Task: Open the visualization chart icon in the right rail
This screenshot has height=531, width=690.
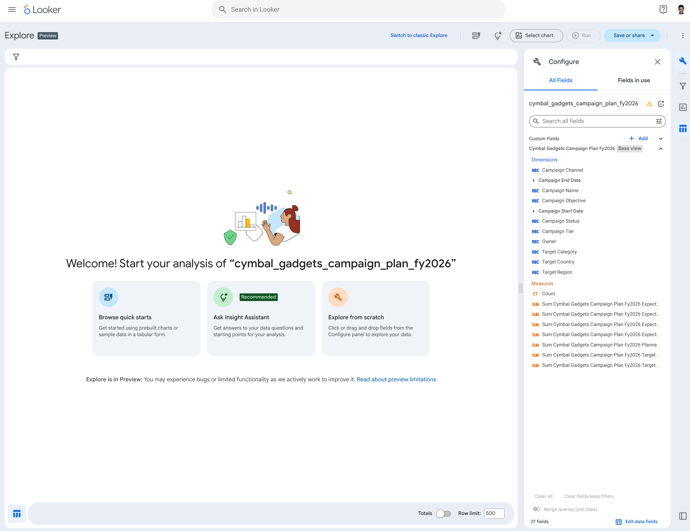Action: click(x=682, y=107)
